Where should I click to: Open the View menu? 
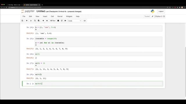[x=37, y=16]
